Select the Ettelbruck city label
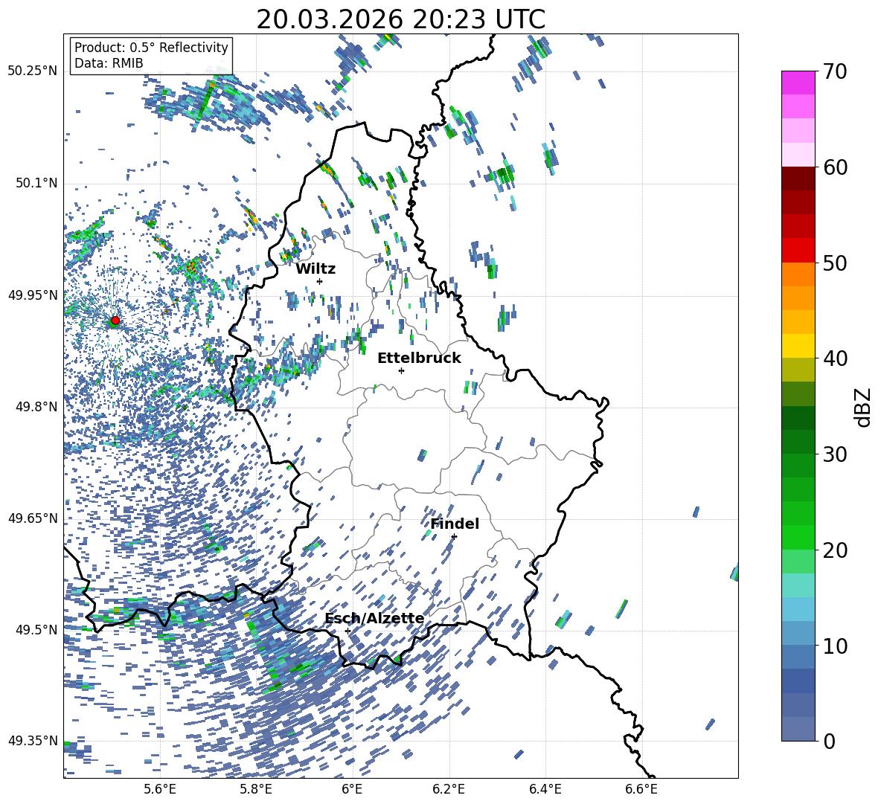The image size is (881, 804). [419, 358]
